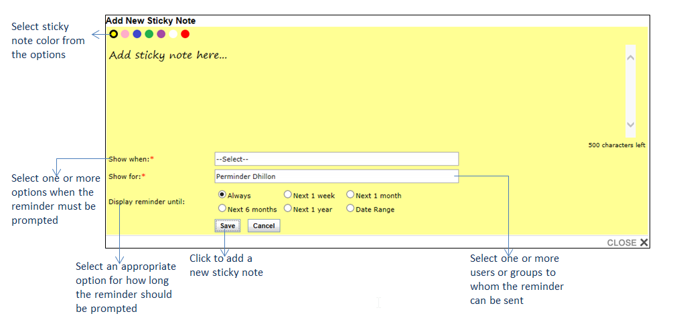Open the Show for user field
The image size is (673, 332).
tap(336, 176)
